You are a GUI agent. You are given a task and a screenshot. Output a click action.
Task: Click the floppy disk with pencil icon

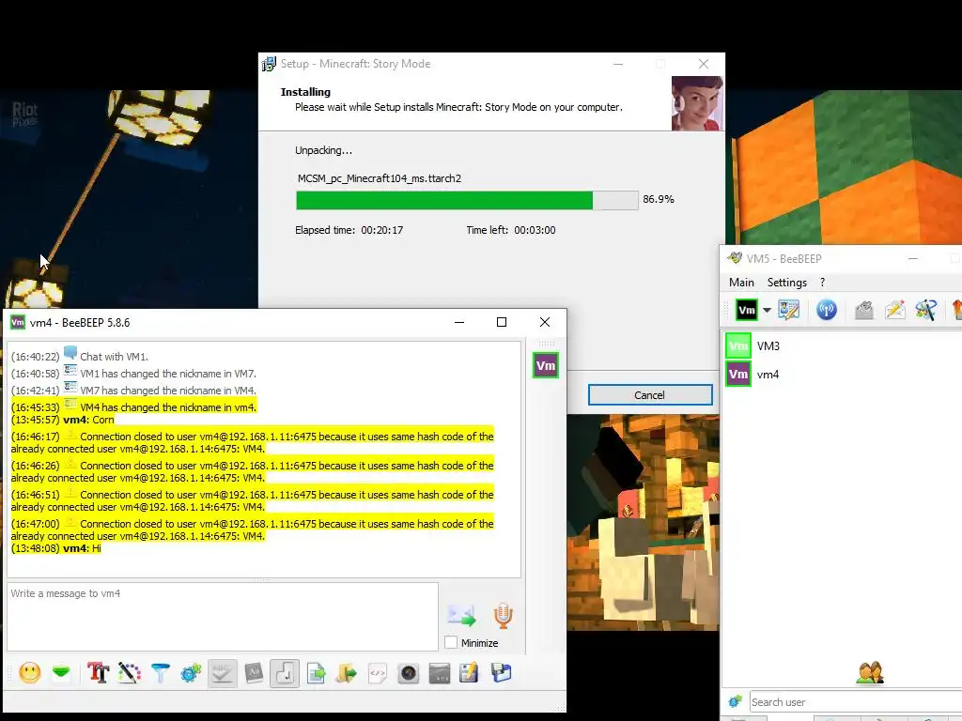coord(470,672)
